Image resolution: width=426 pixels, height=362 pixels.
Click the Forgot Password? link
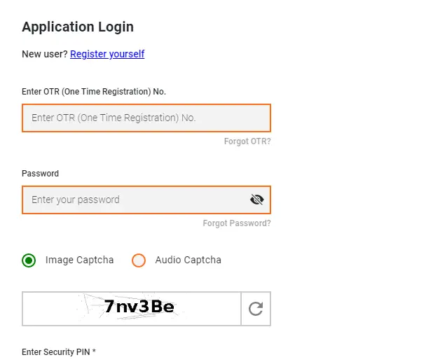237,223
